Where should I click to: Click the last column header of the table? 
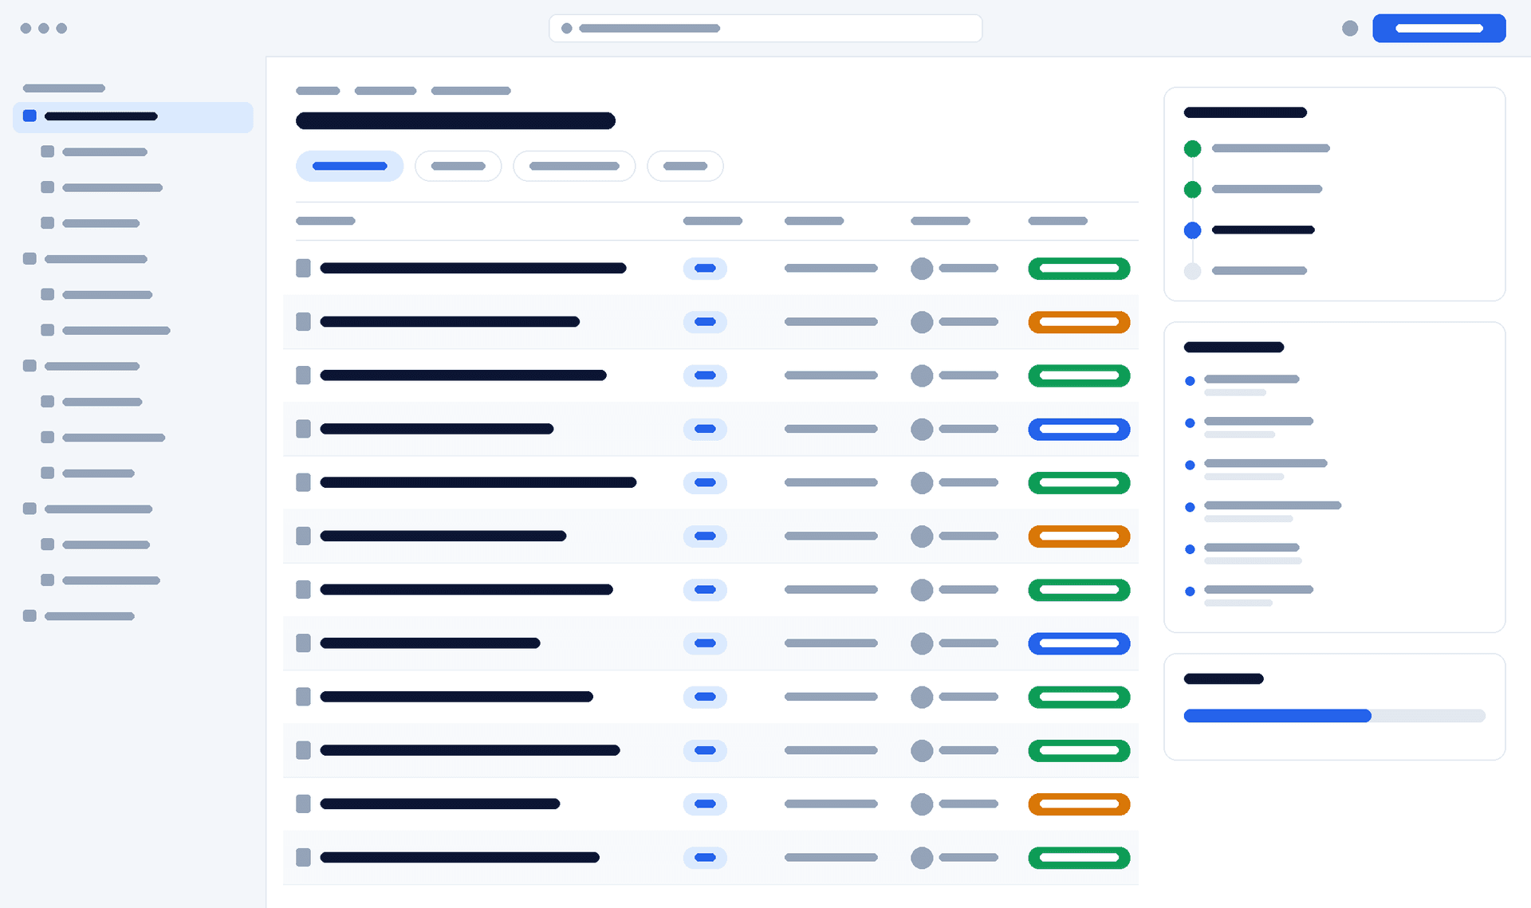coord(1057,221)
